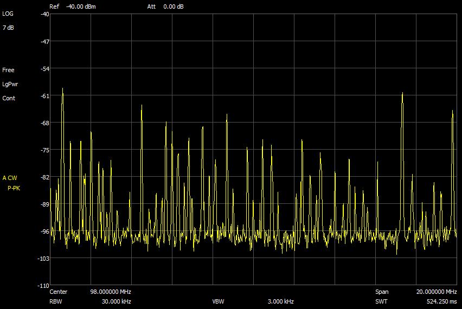The height and width of the screenshot is (309, 462).
Task: Select the Free trigger mode label
Action: [x=8, y=70]
